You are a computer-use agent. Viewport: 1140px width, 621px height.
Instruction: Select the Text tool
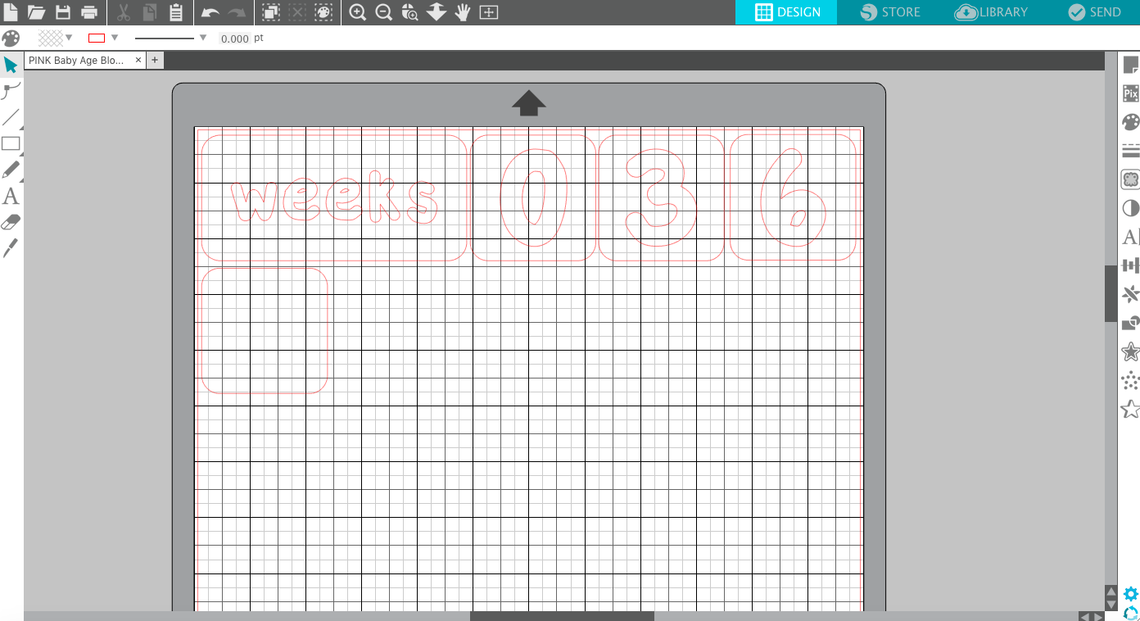click(x=11, y=196)
